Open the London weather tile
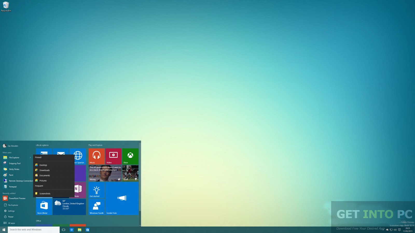The width and height of the screenshot is (415, 233). (x=69, y=207)
